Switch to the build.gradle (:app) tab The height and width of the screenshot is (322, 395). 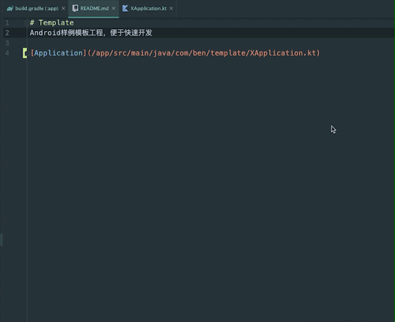click(36, 9)
